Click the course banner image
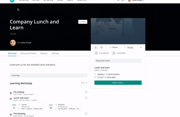This screenshot has width=180, height=117. click(x=118, y=31)
